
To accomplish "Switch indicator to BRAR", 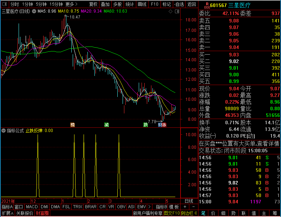I will point(91,207).
